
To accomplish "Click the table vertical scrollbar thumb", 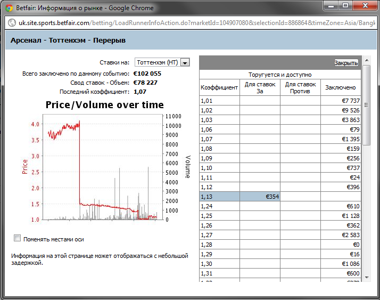I will pyautogui.click(x=366, y=105).
